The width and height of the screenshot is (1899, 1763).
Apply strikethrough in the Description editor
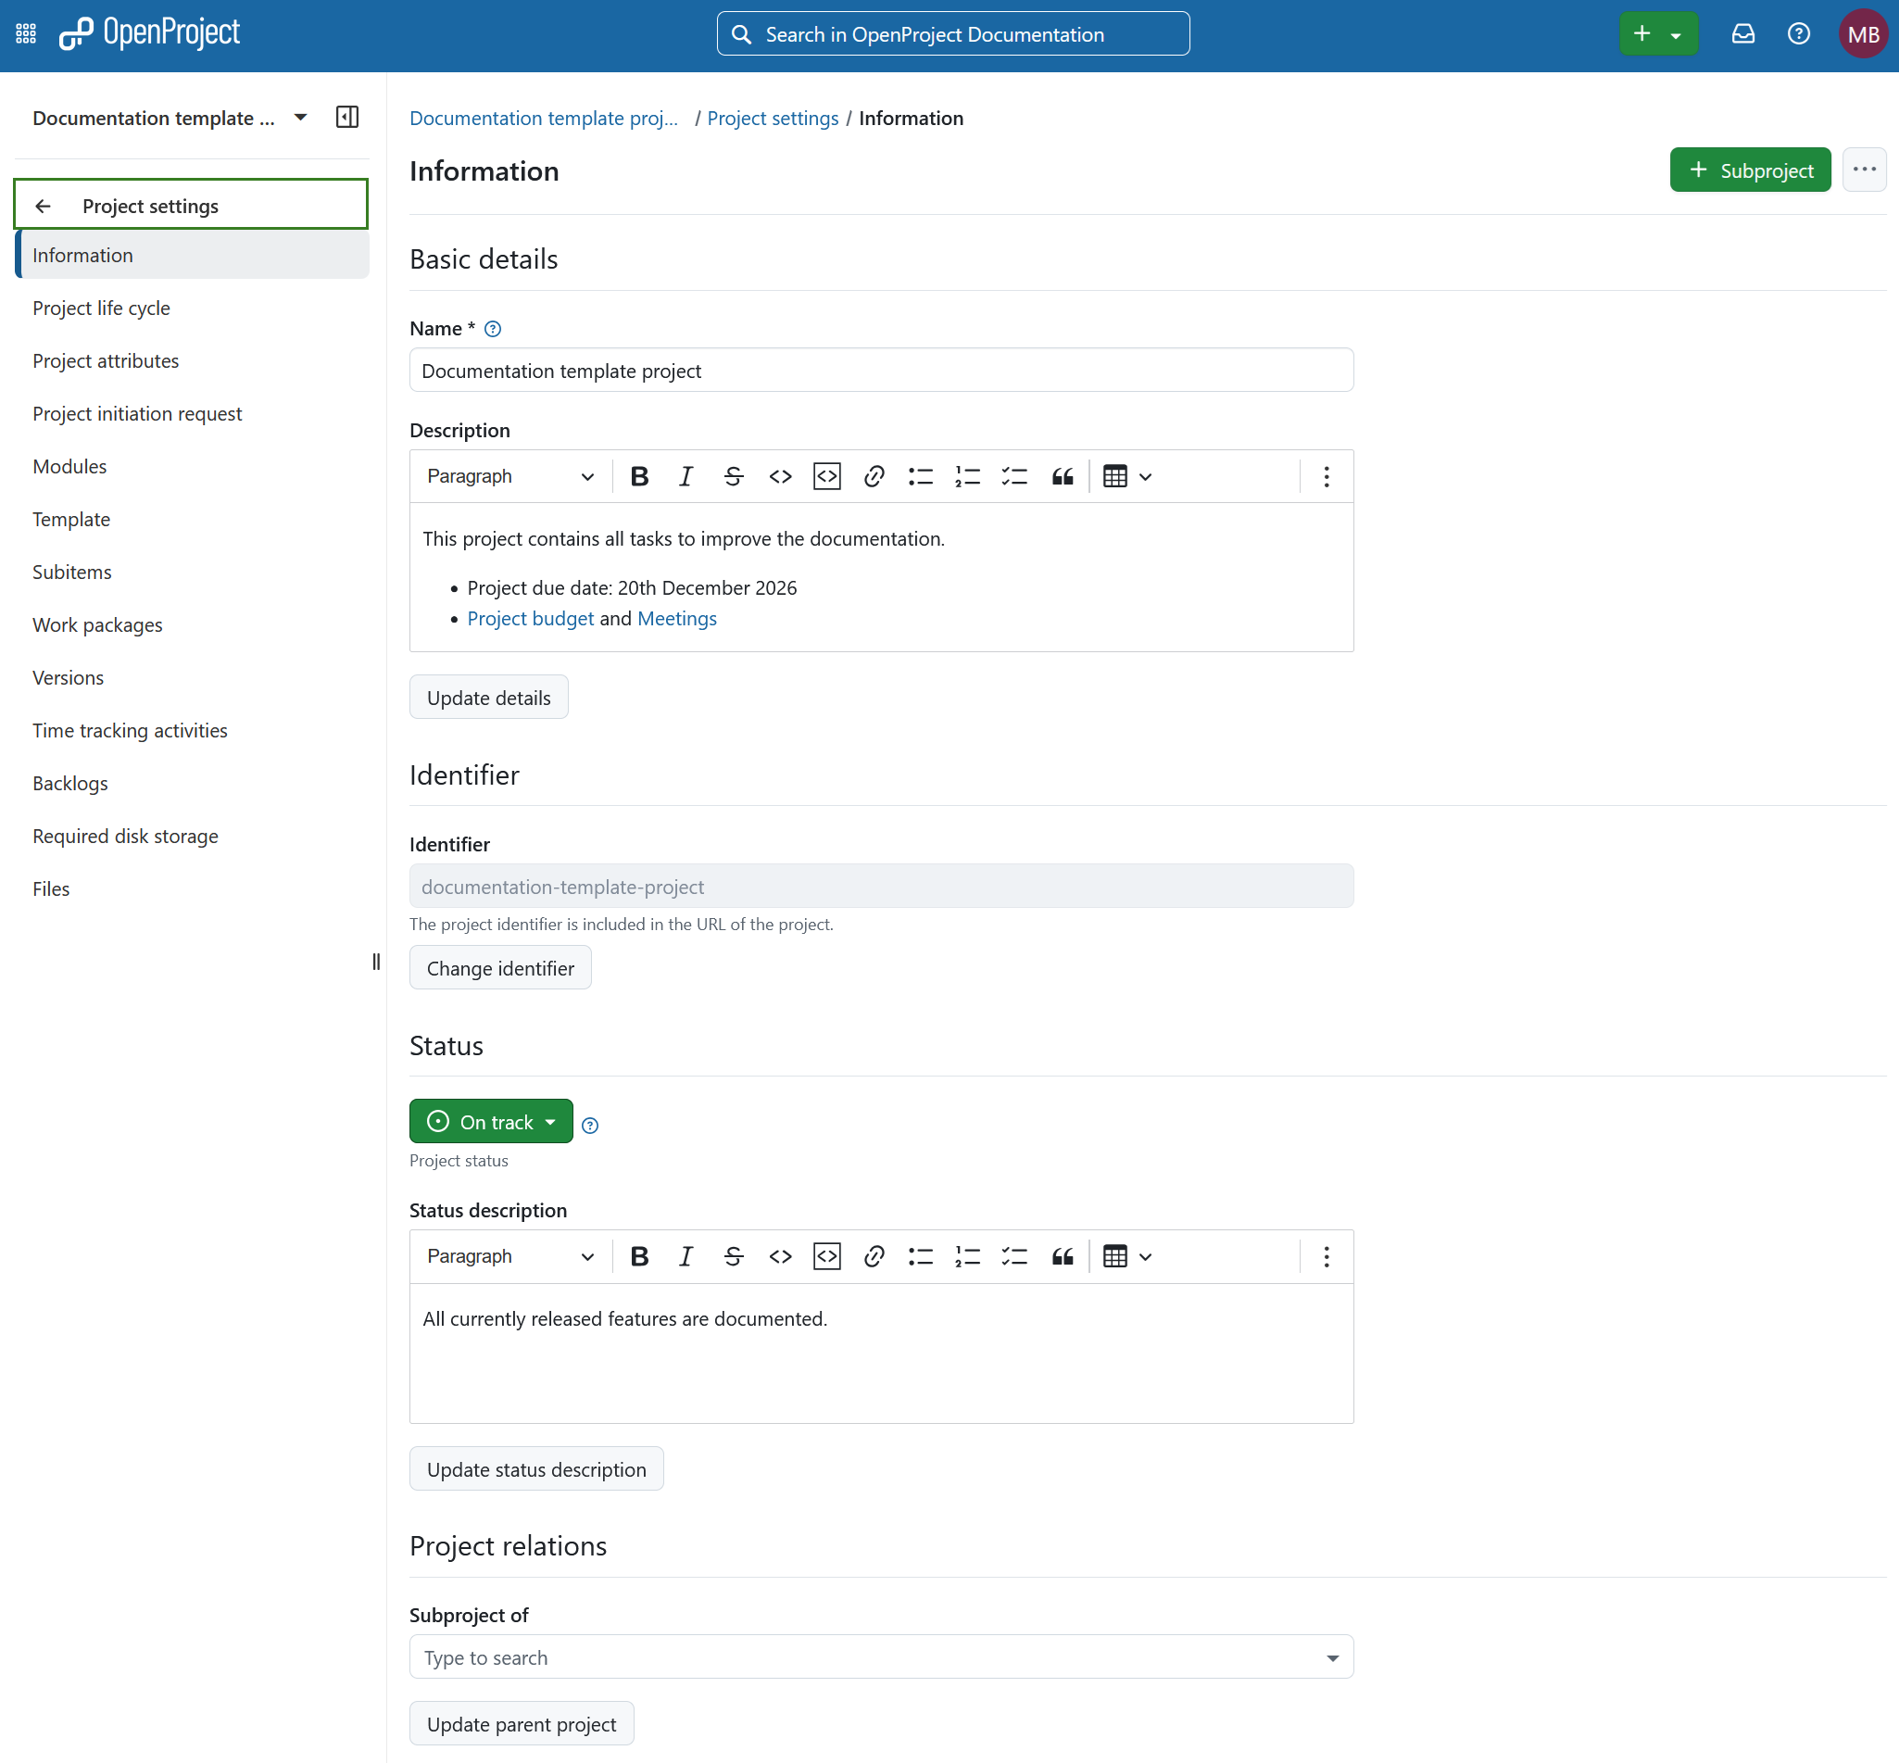pos(733,476)
